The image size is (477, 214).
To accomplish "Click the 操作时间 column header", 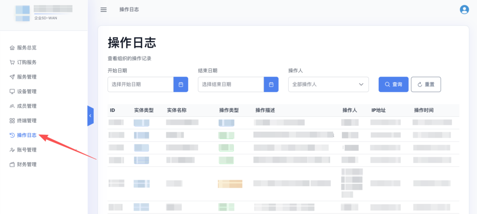I will point(424,110).
